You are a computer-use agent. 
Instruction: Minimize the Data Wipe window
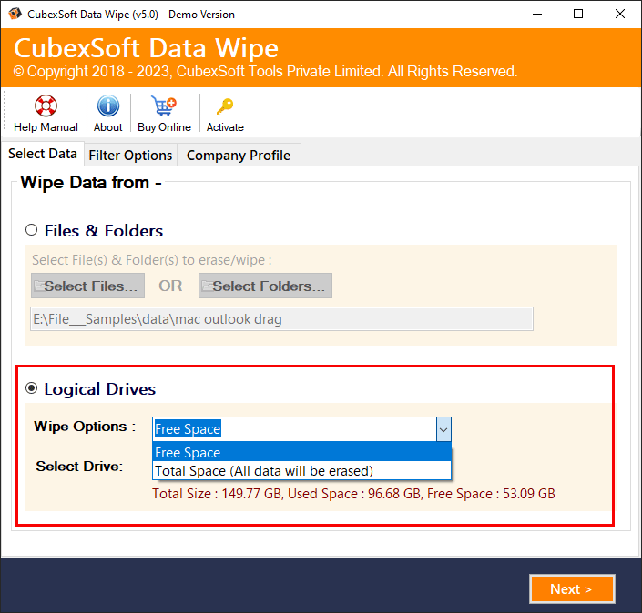tap(536, 14)
